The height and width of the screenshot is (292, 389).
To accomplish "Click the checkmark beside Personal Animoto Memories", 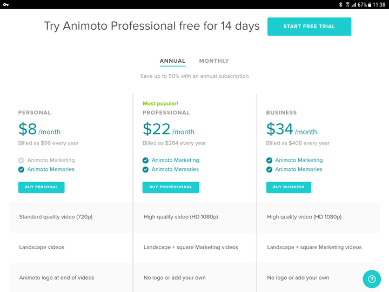I will 21,170.
